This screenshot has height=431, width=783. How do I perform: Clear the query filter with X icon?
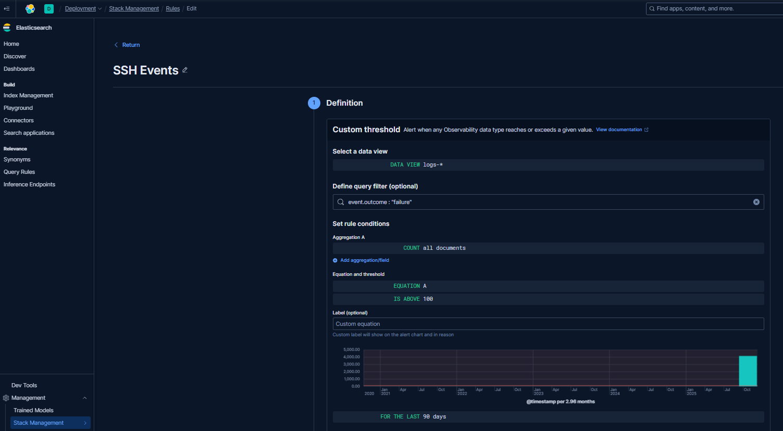[x=756, y=202]
